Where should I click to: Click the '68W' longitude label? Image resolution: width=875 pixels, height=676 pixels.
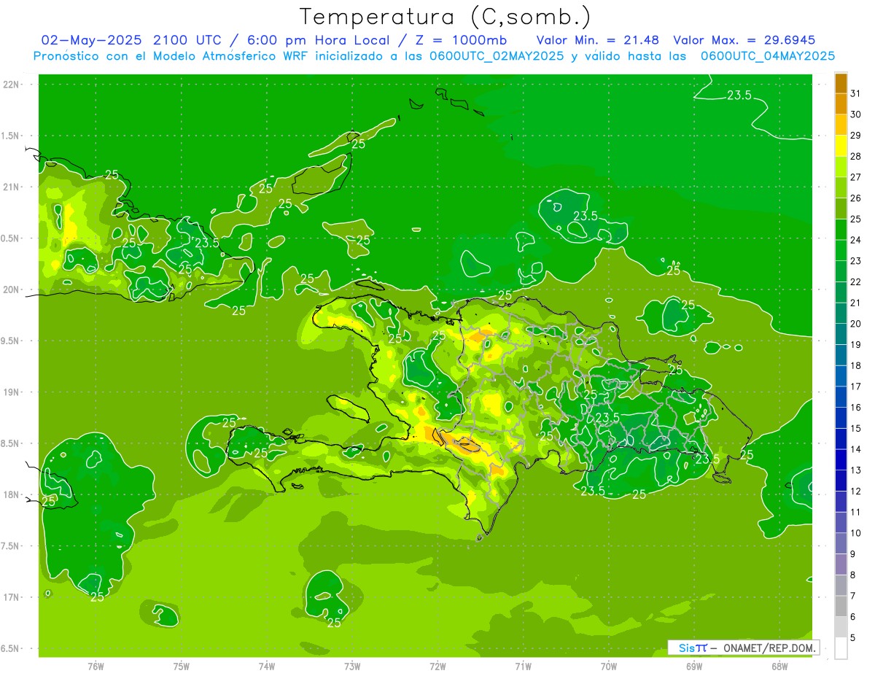(779, 666)
